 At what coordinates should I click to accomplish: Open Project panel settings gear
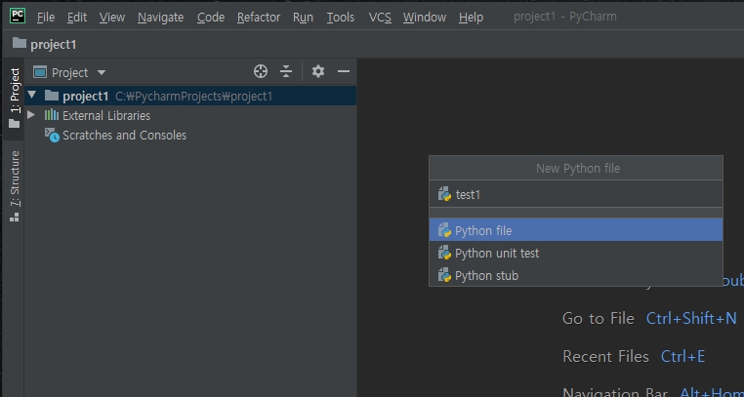(318, 71)
